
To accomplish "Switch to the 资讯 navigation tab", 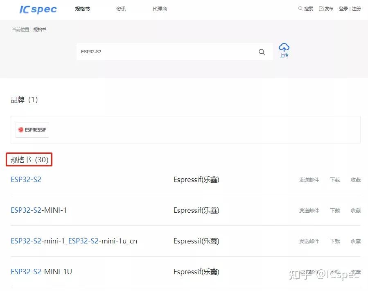I will coord(121,9).
